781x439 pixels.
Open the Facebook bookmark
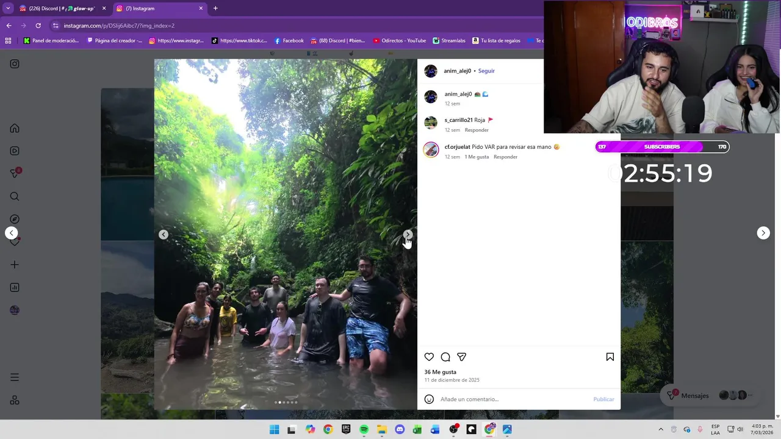coord(289,41)
